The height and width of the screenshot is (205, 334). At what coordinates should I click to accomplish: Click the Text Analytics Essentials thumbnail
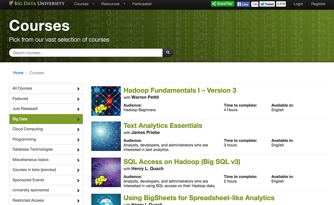(x=106, y=136)
